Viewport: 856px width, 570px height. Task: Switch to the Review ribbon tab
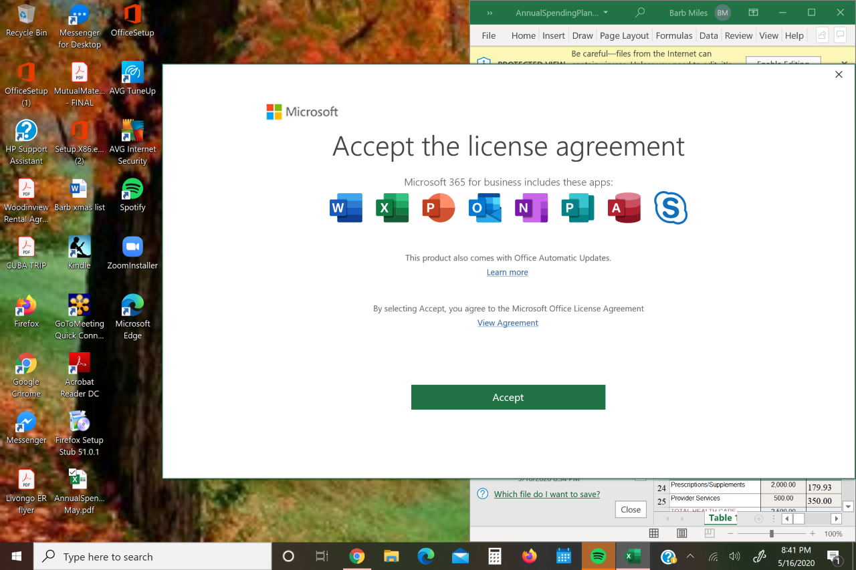[x=738, y=35]
